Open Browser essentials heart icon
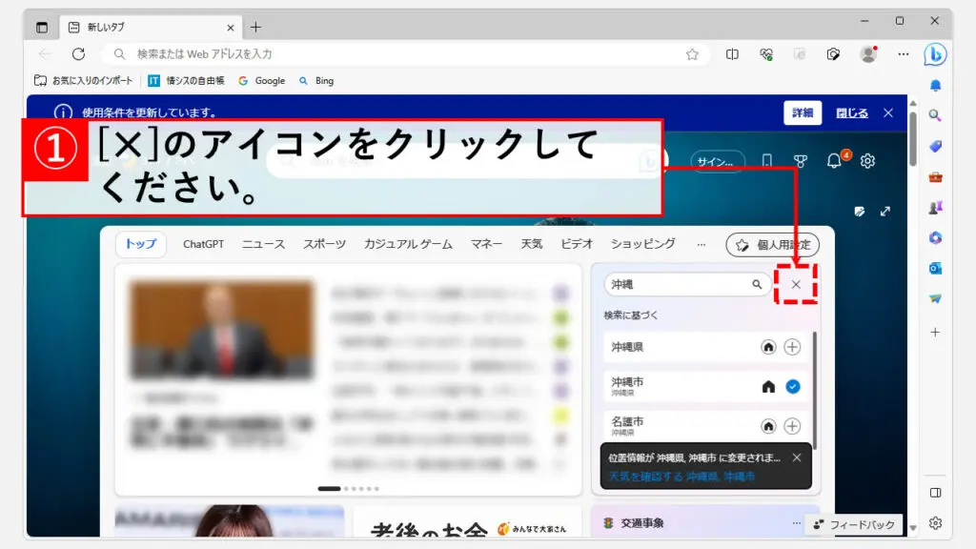Screen dimensions: 976x549 pos(765,54)
